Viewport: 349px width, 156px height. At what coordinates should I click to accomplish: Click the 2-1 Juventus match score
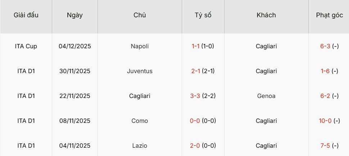pos(196,71)
